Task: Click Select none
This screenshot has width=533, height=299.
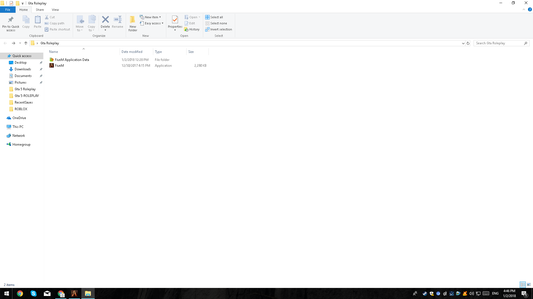Action: coord(216,23)
